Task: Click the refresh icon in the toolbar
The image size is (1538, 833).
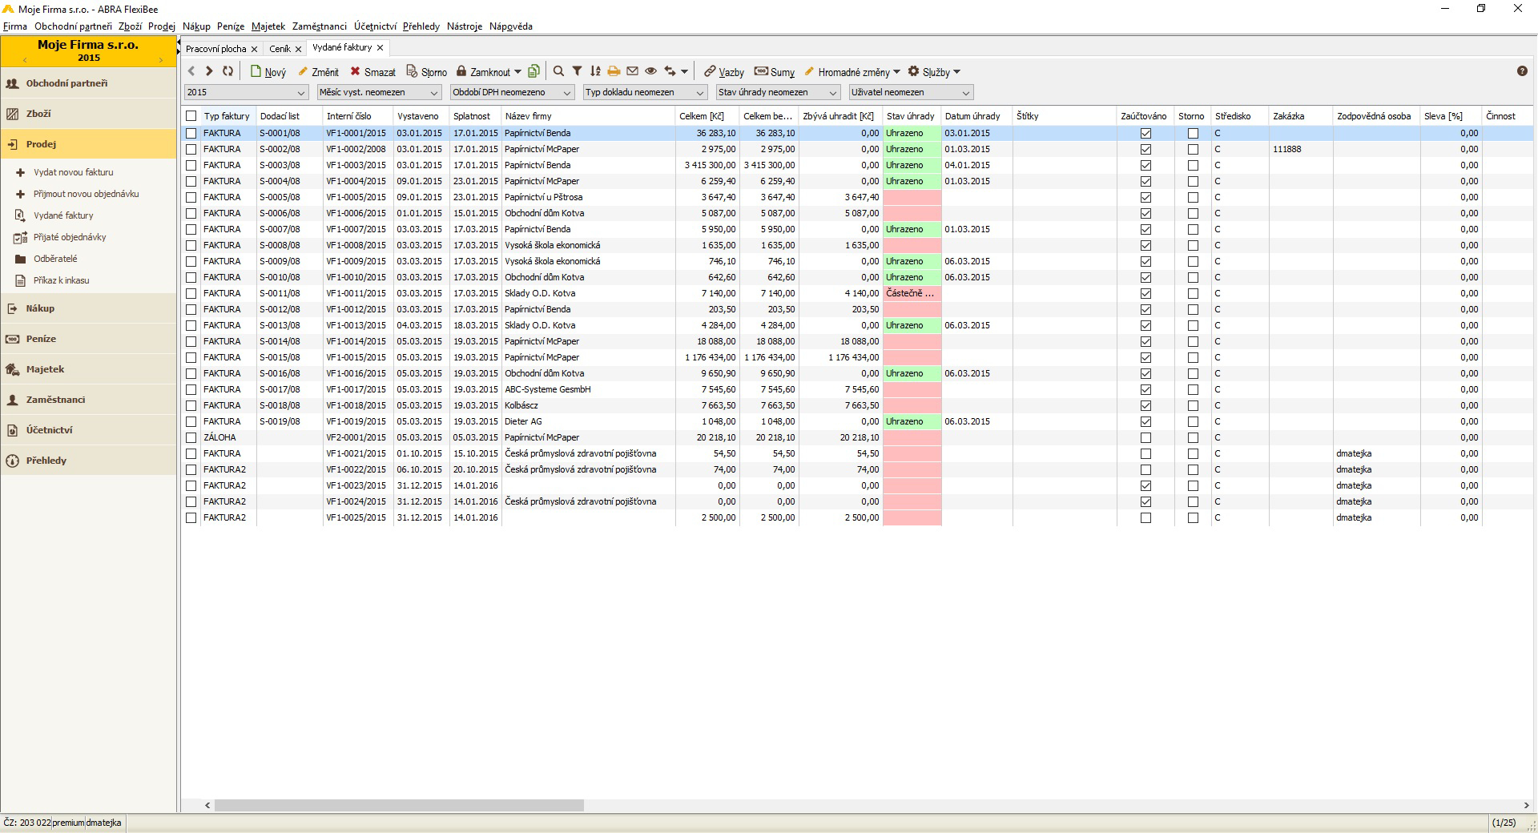Action: click(x=228, y=71)
